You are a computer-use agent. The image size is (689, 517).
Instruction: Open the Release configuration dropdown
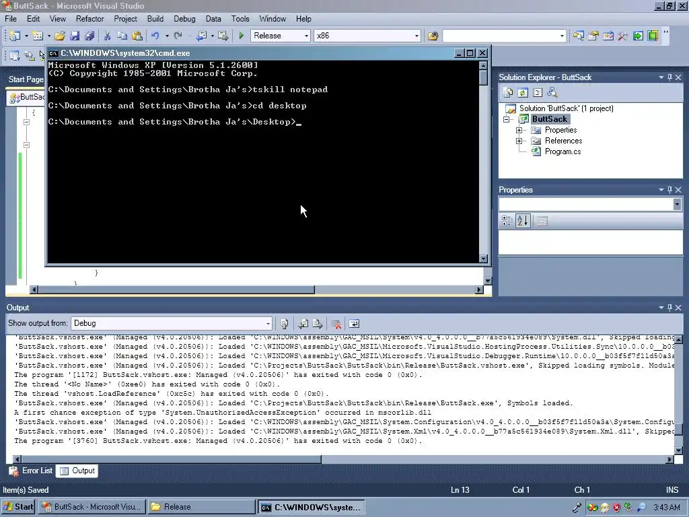tap(306, 36)
